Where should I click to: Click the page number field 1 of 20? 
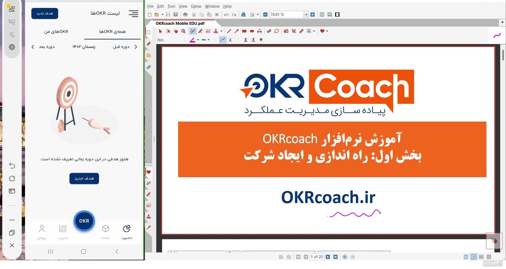[x=317, y=257]
